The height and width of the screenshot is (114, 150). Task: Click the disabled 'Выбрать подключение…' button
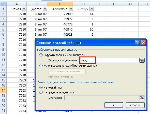click(67, 71)
